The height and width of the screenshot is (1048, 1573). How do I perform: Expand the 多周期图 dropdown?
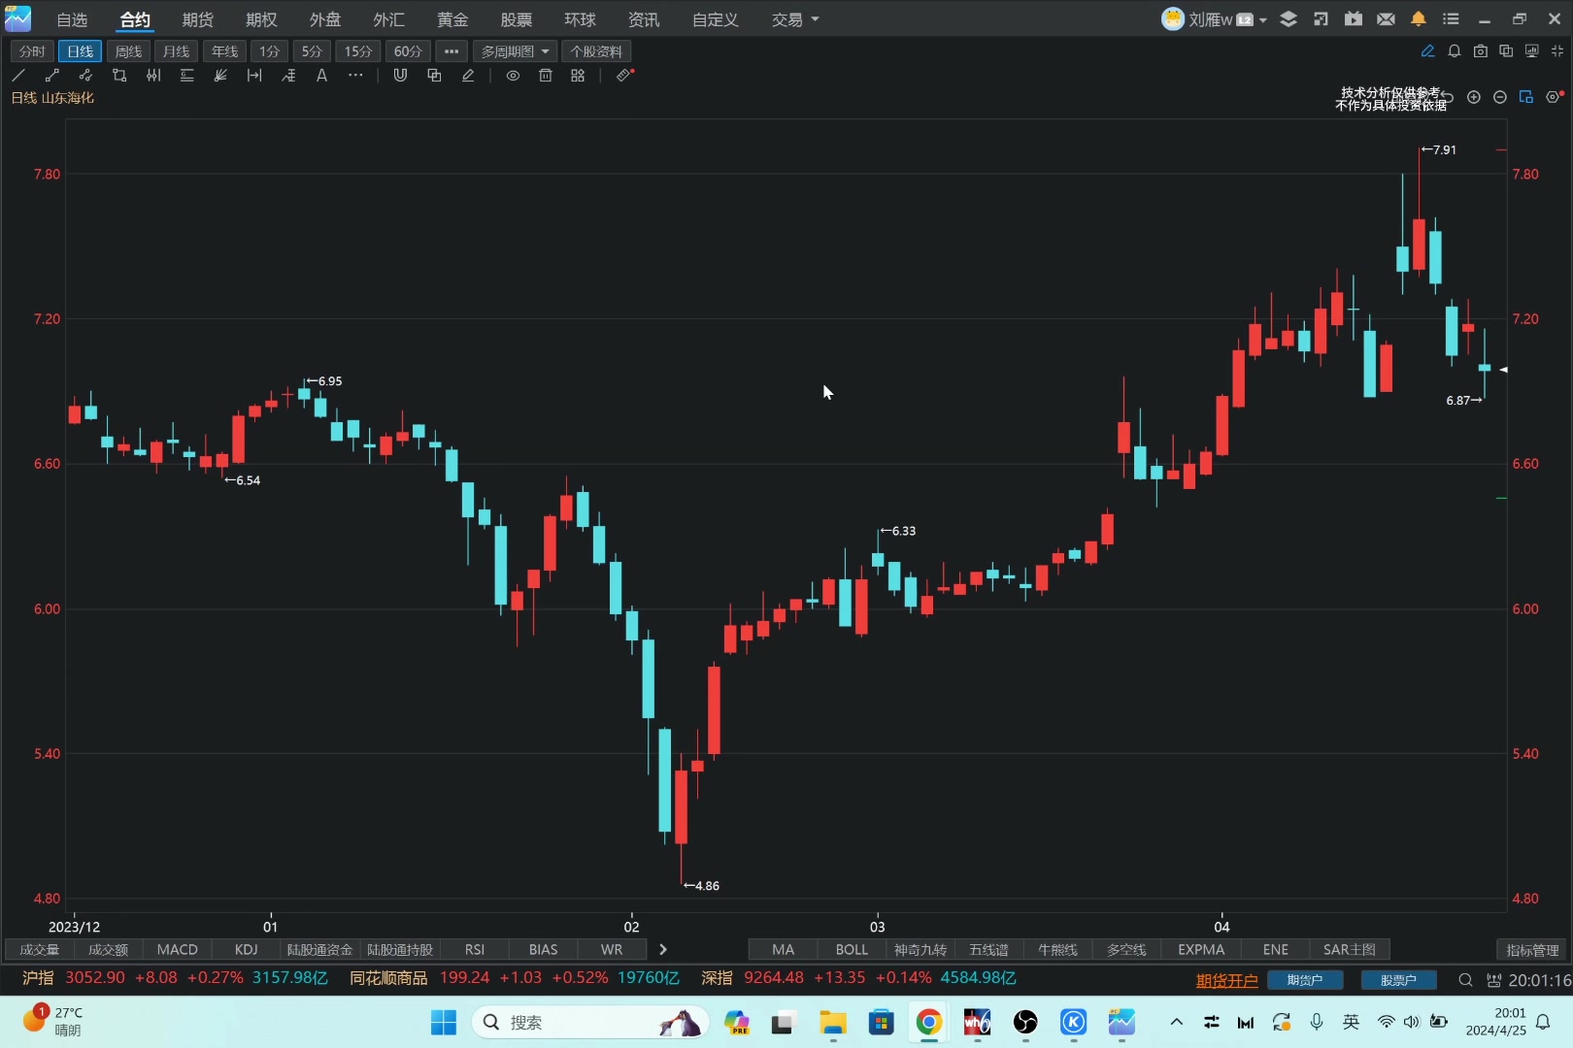[515, 51]
